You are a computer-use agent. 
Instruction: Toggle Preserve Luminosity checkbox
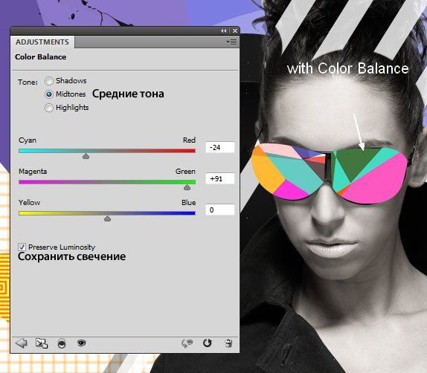[x=22, y=247]
